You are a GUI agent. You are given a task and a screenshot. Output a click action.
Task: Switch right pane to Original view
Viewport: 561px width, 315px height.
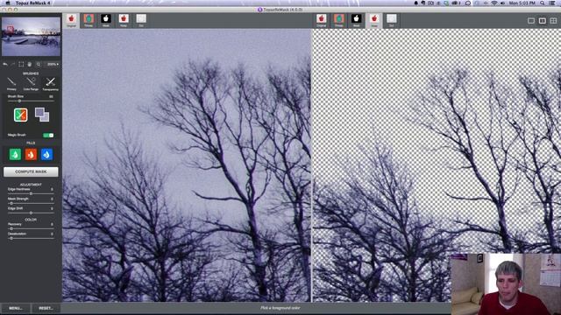click(x=322, y=20)
